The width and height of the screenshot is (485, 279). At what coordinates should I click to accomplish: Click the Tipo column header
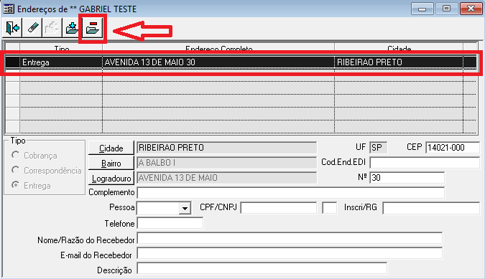click(61, 49)
